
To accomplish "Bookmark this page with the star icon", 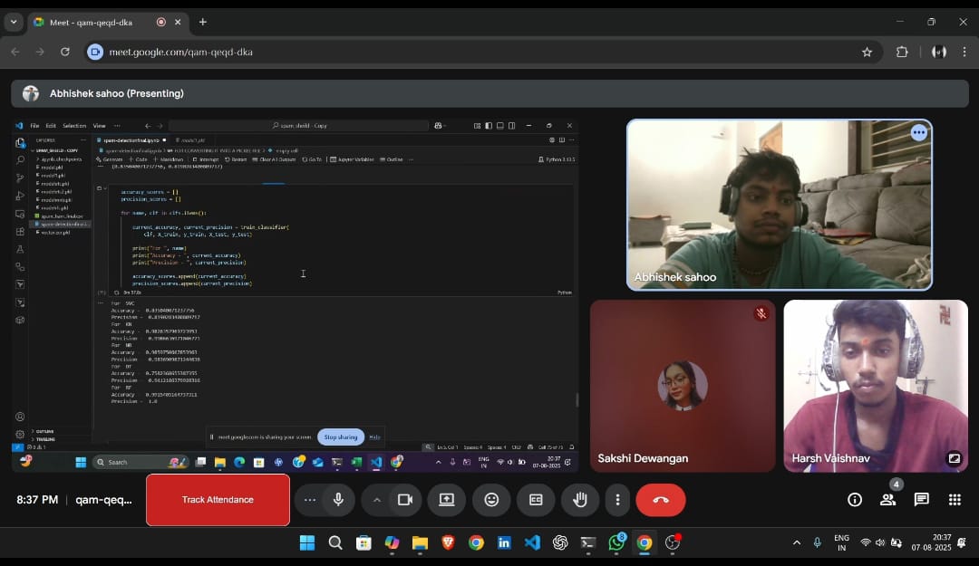I will pyautogui.click(x=867, y=52).
